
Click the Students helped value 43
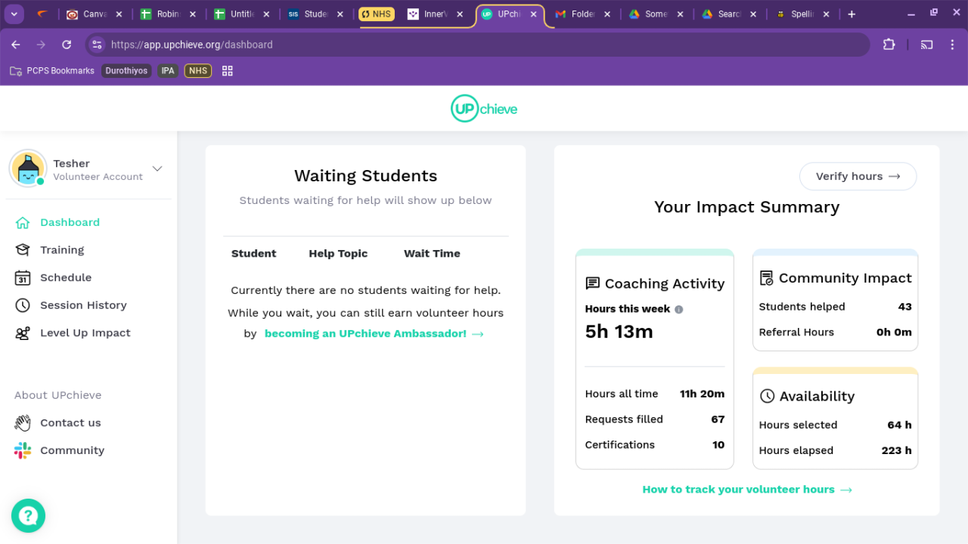pyautogui.click(x=904, y=307)
